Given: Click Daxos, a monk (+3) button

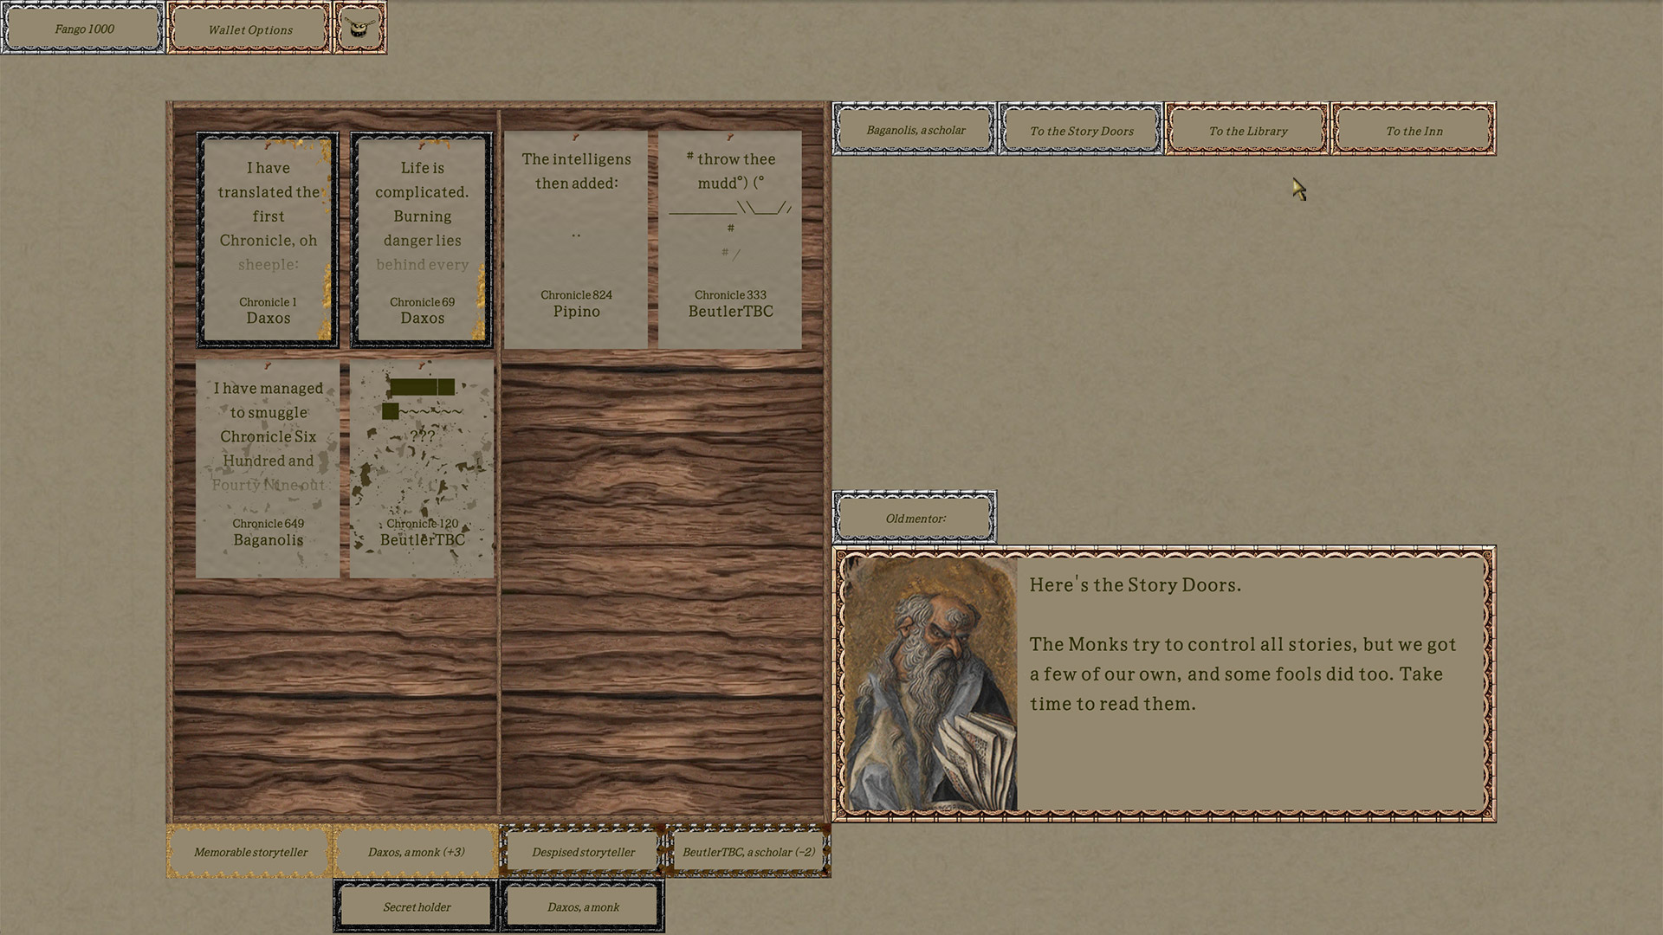Looking at the screenshot, I should point(416,852).
